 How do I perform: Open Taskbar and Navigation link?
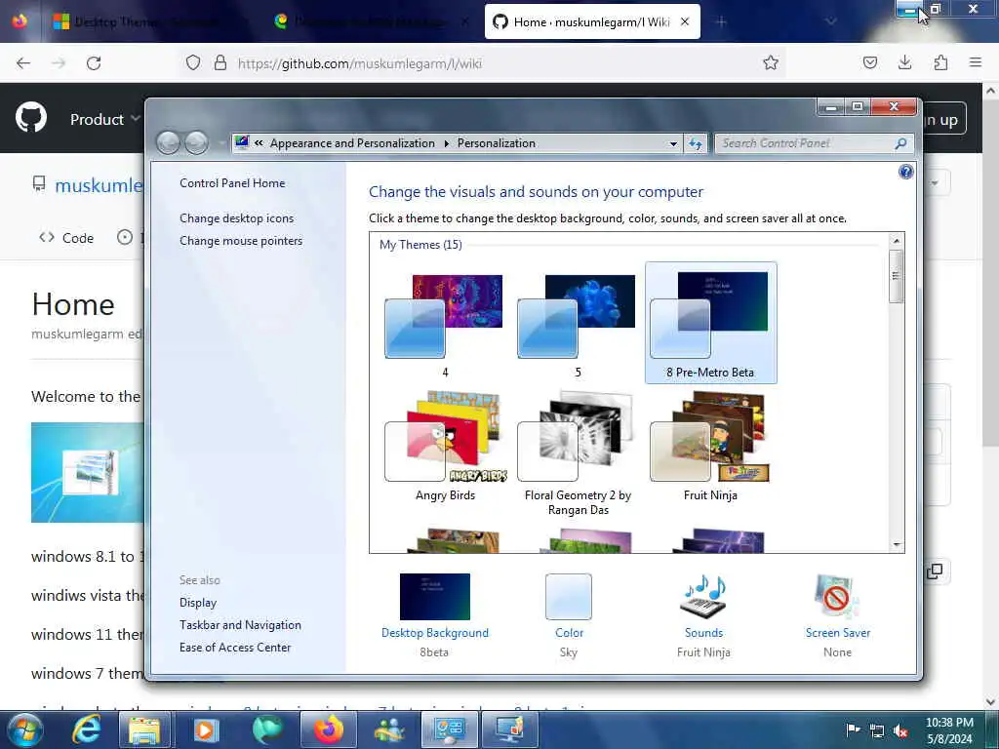click(x=240, y=625)
